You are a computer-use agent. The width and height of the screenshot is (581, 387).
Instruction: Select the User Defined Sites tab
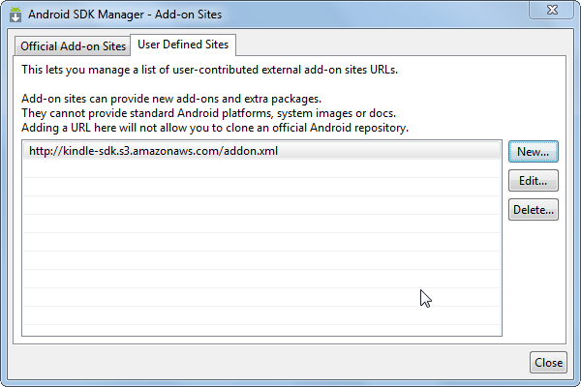pos(184,45)
